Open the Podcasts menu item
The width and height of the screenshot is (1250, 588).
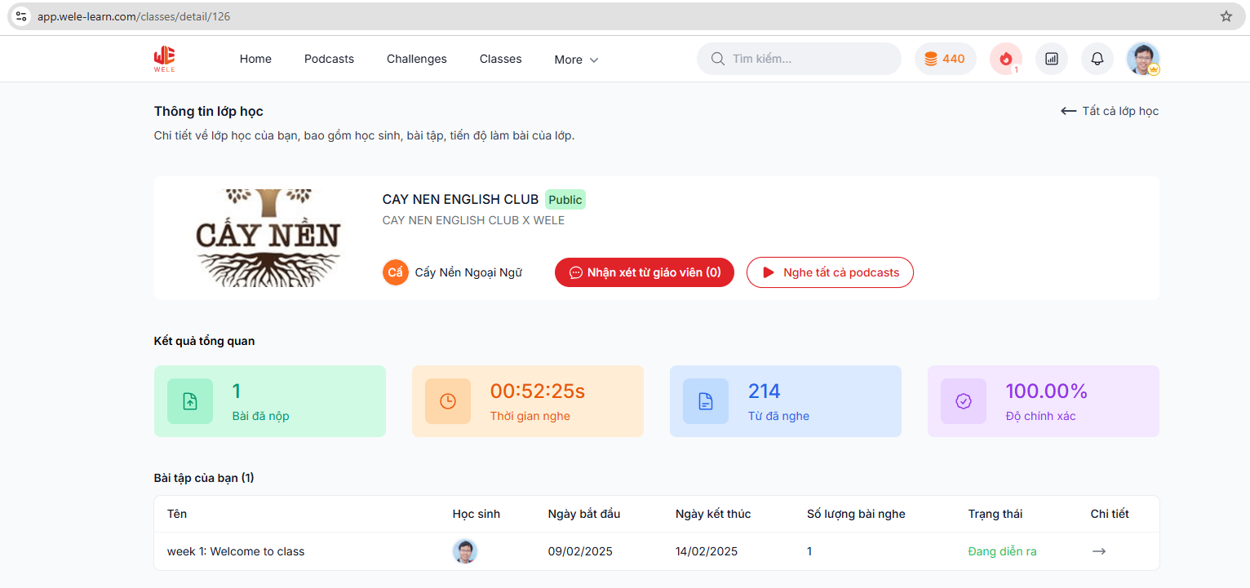[329, 59]
